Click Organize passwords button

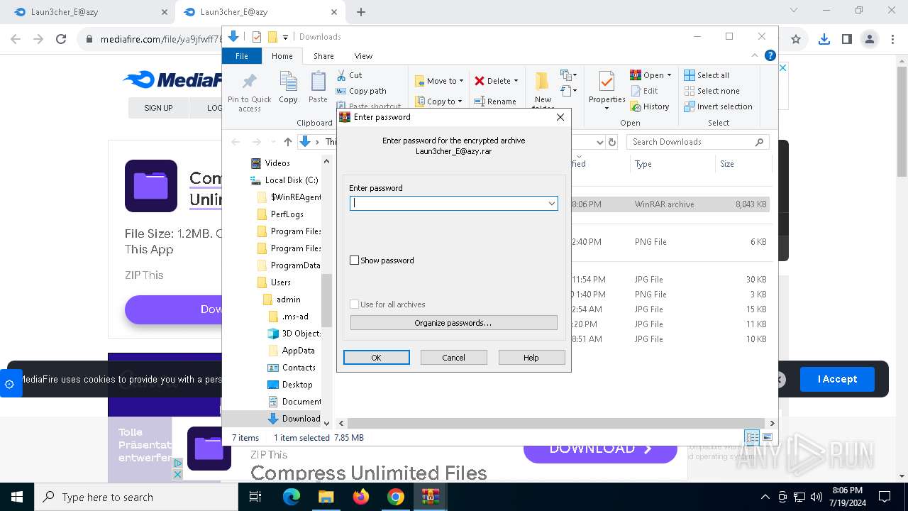point(453,323)
